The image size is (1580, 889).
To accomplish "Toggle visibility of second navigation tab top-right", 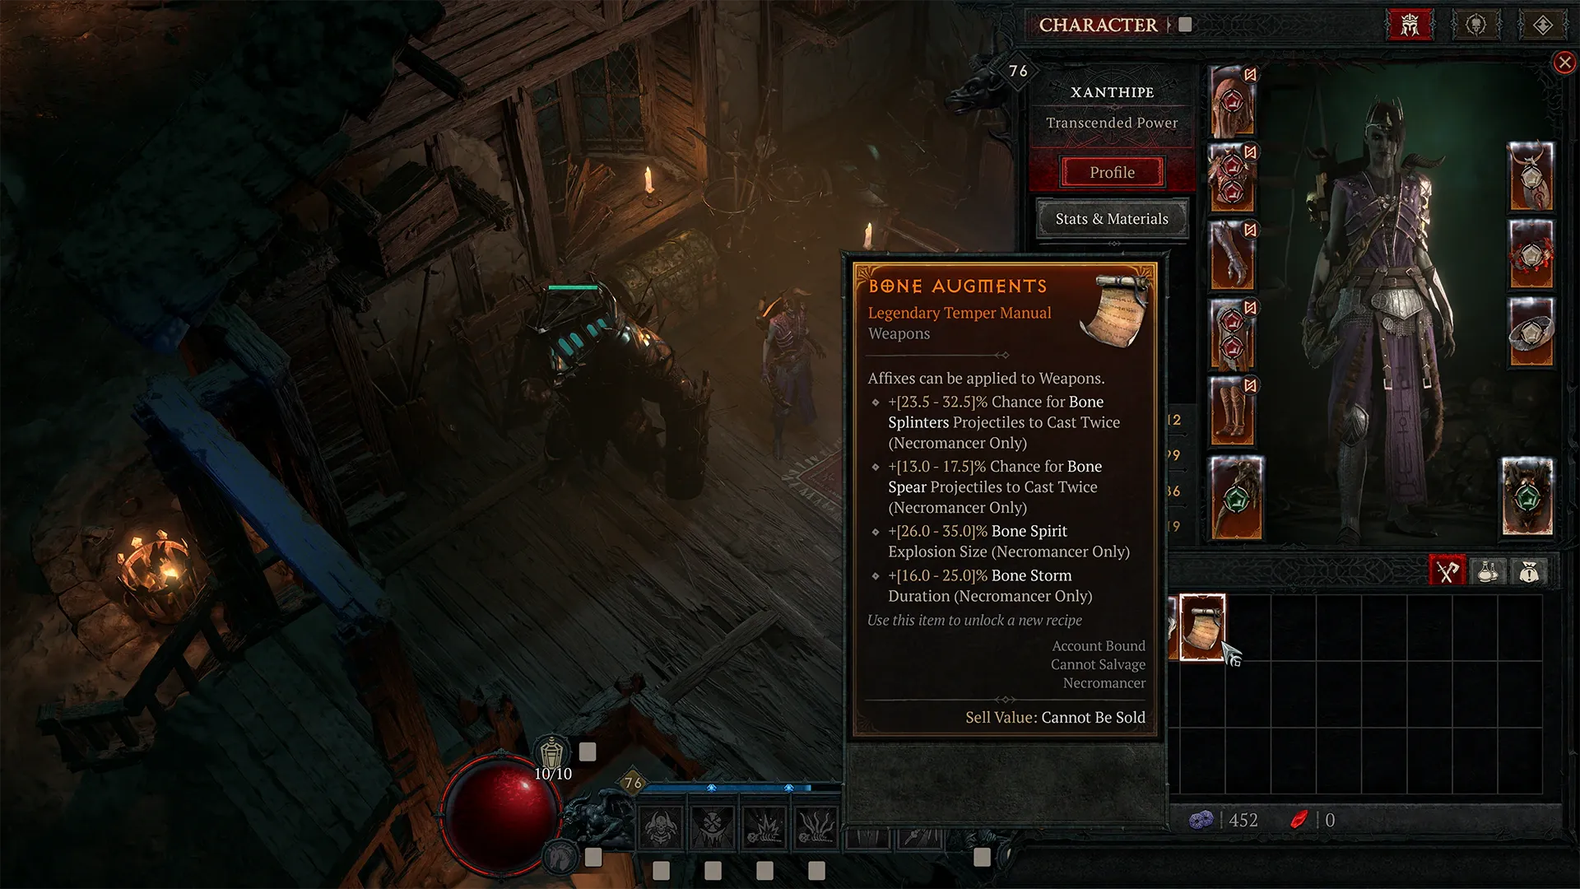I will 1478,24.
